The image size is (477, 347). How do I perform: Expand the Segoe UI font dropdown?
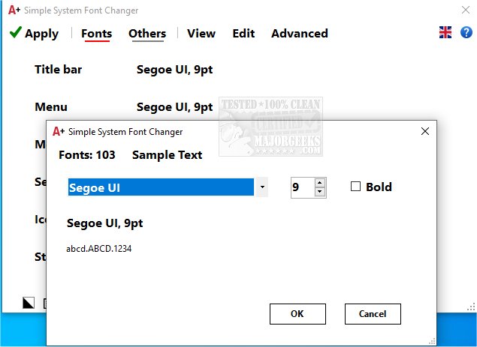point(262,187)
